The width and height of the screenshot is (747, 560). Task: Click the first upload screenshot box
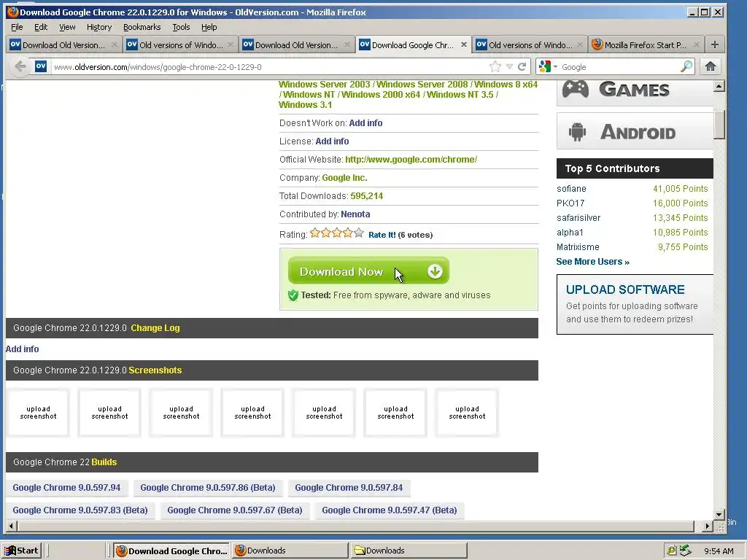[38, 413]
